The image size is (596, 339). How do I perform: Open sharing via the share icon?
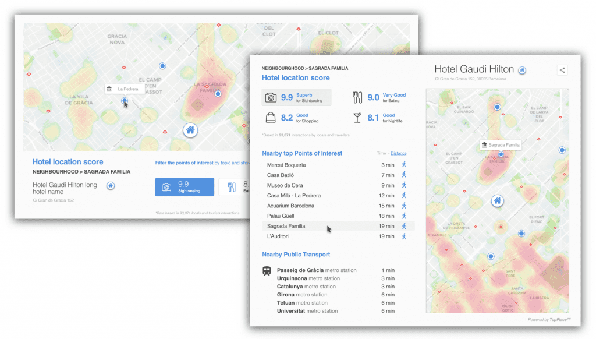tap(562, 70)
